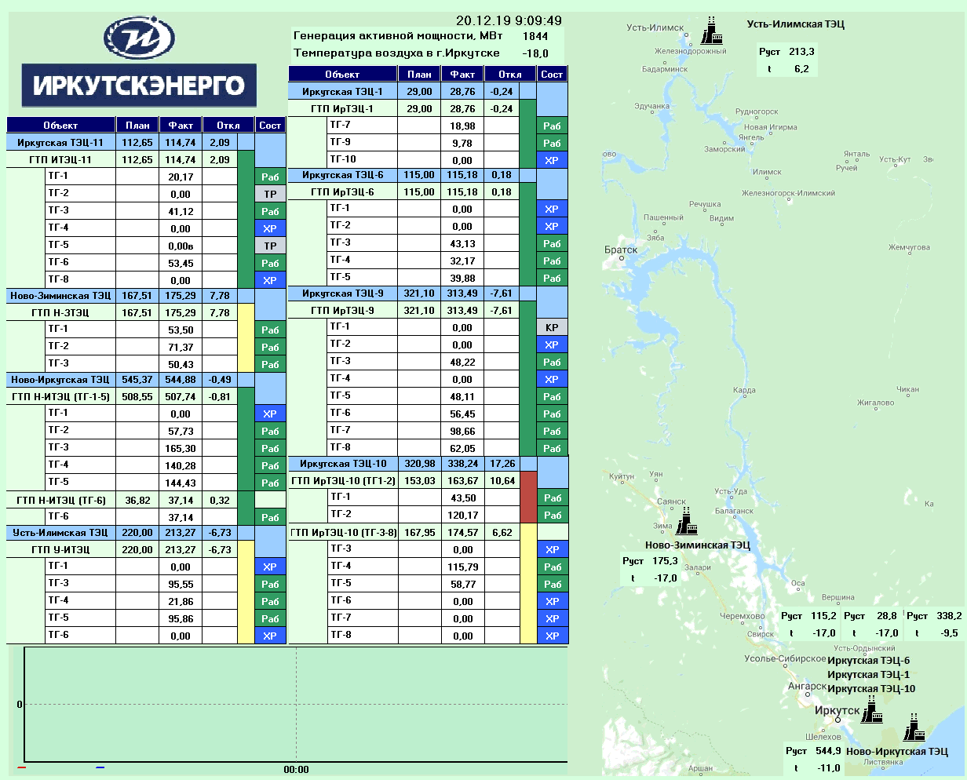Click the plan value 545,37 for Ново-Иркутская ТЭЦ

tap(137, 380)
